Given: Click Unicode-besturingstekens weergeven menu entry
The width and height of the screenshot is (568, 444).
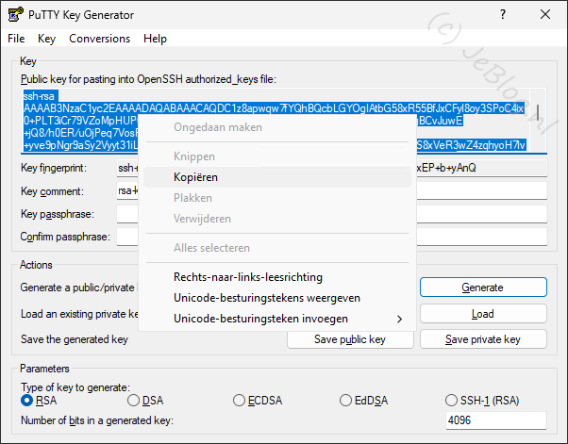Looking at the screenshot, I should (266, 298).
